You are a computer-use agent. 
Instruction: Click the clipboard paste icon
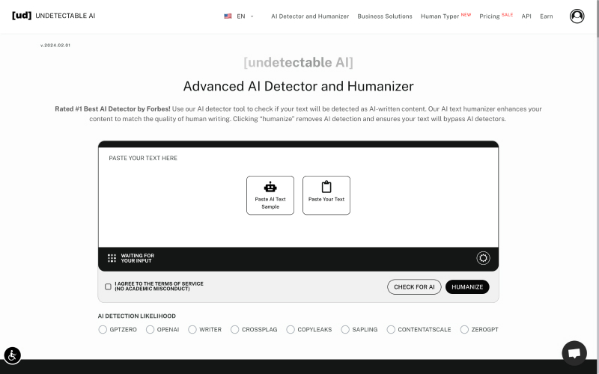pos(326,186)
